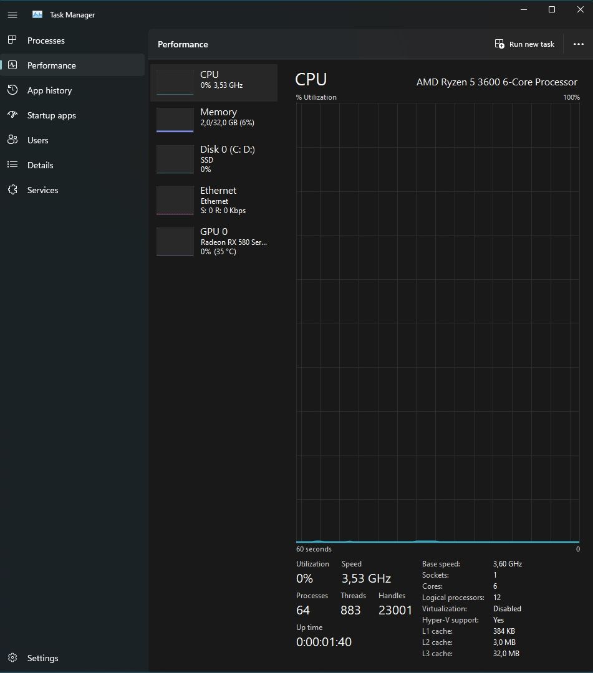Click the Task Manager window title text
This screenshot has width=593, height=673.
click(x=72, y=14)
